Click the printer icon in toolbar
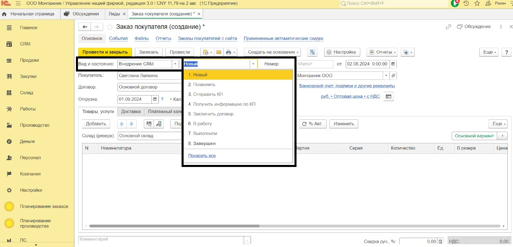Screen dimensions: 513x247 tap(229, 52)
